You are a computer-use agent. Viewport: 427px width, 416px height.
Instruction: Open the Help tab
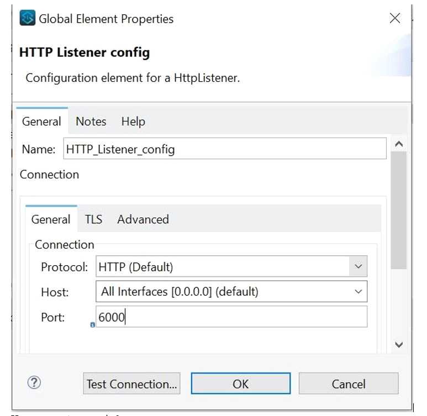pos(133,122)
